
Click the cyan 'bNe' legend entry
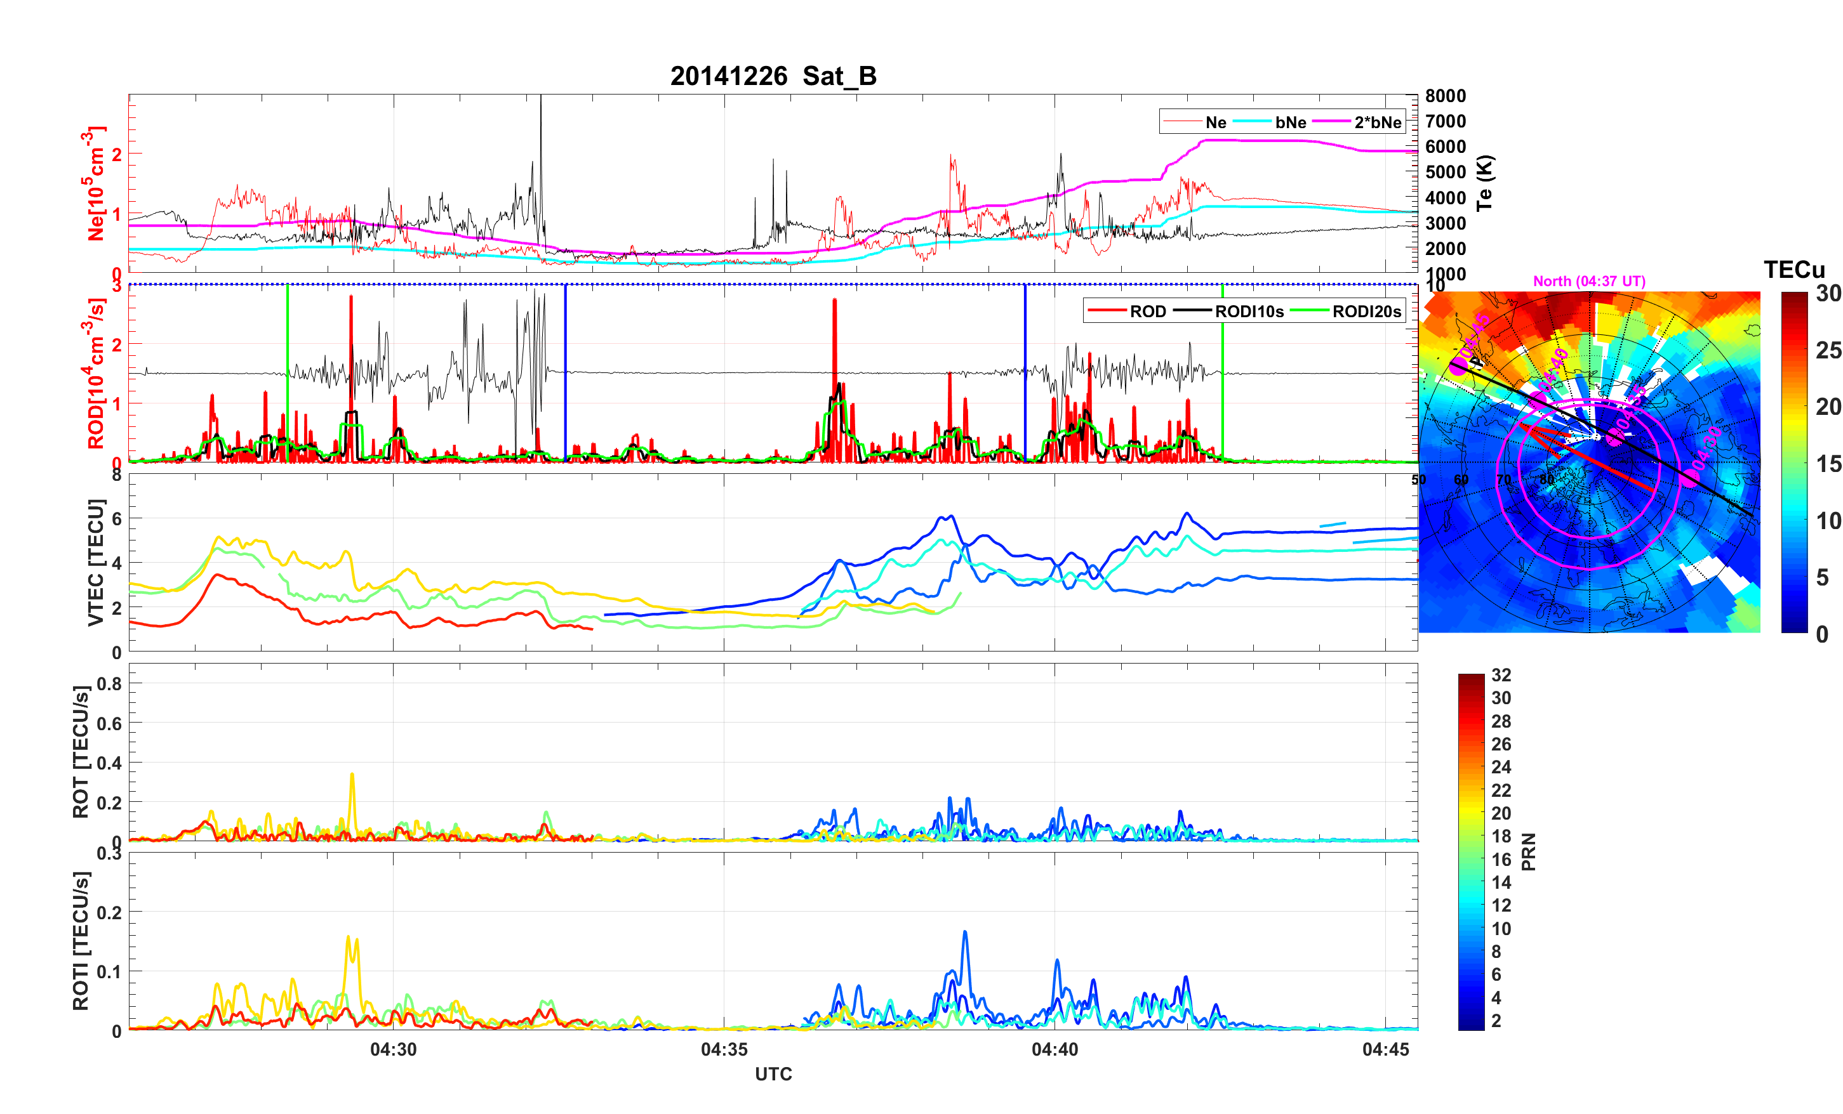tap(1290, 122)
